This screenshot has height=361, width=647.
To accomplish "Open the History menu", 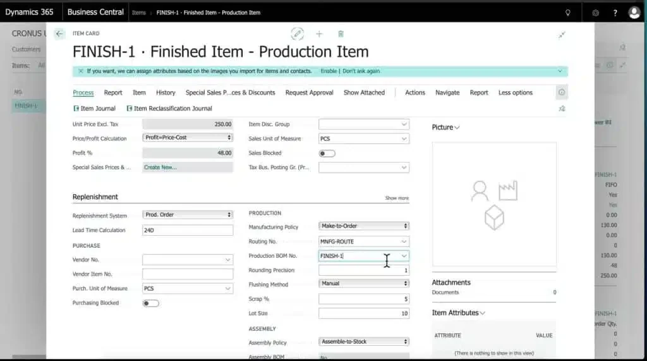I will [x=166, y=92].
